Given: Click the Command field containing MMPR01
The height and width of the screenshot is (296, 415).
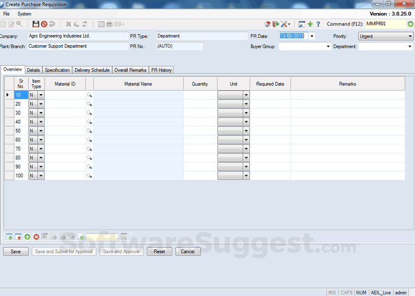Looking at the screenshot, I should tap(386, 24).
